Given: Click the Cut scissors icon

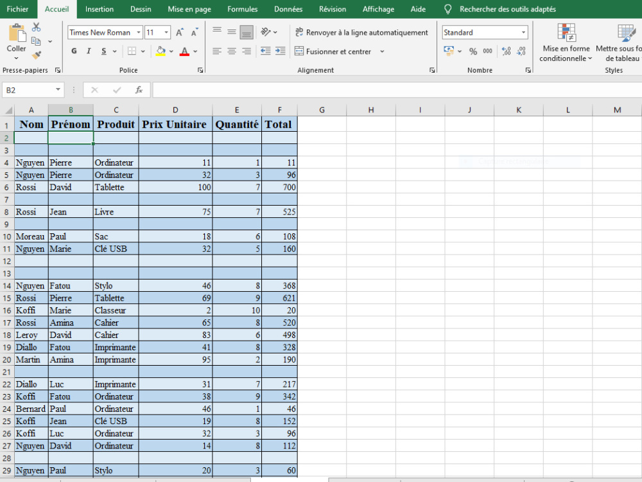Looking at the screenshot, I should coord(37,27).
